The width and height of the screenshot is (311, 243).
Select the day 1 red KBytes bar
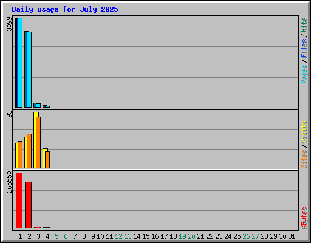[19, 200]
